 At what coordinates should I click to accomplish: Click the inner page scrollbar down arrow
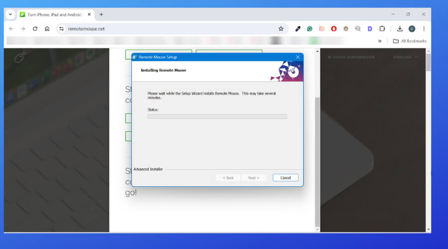[x=317, y=229]
